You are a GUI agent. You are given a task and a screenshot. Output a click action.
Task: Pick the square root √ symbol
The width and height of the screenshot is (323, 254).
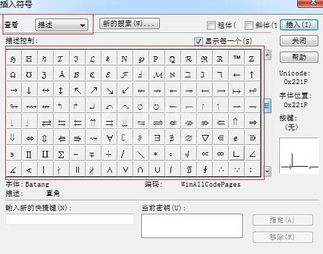(x=187, y=154)
